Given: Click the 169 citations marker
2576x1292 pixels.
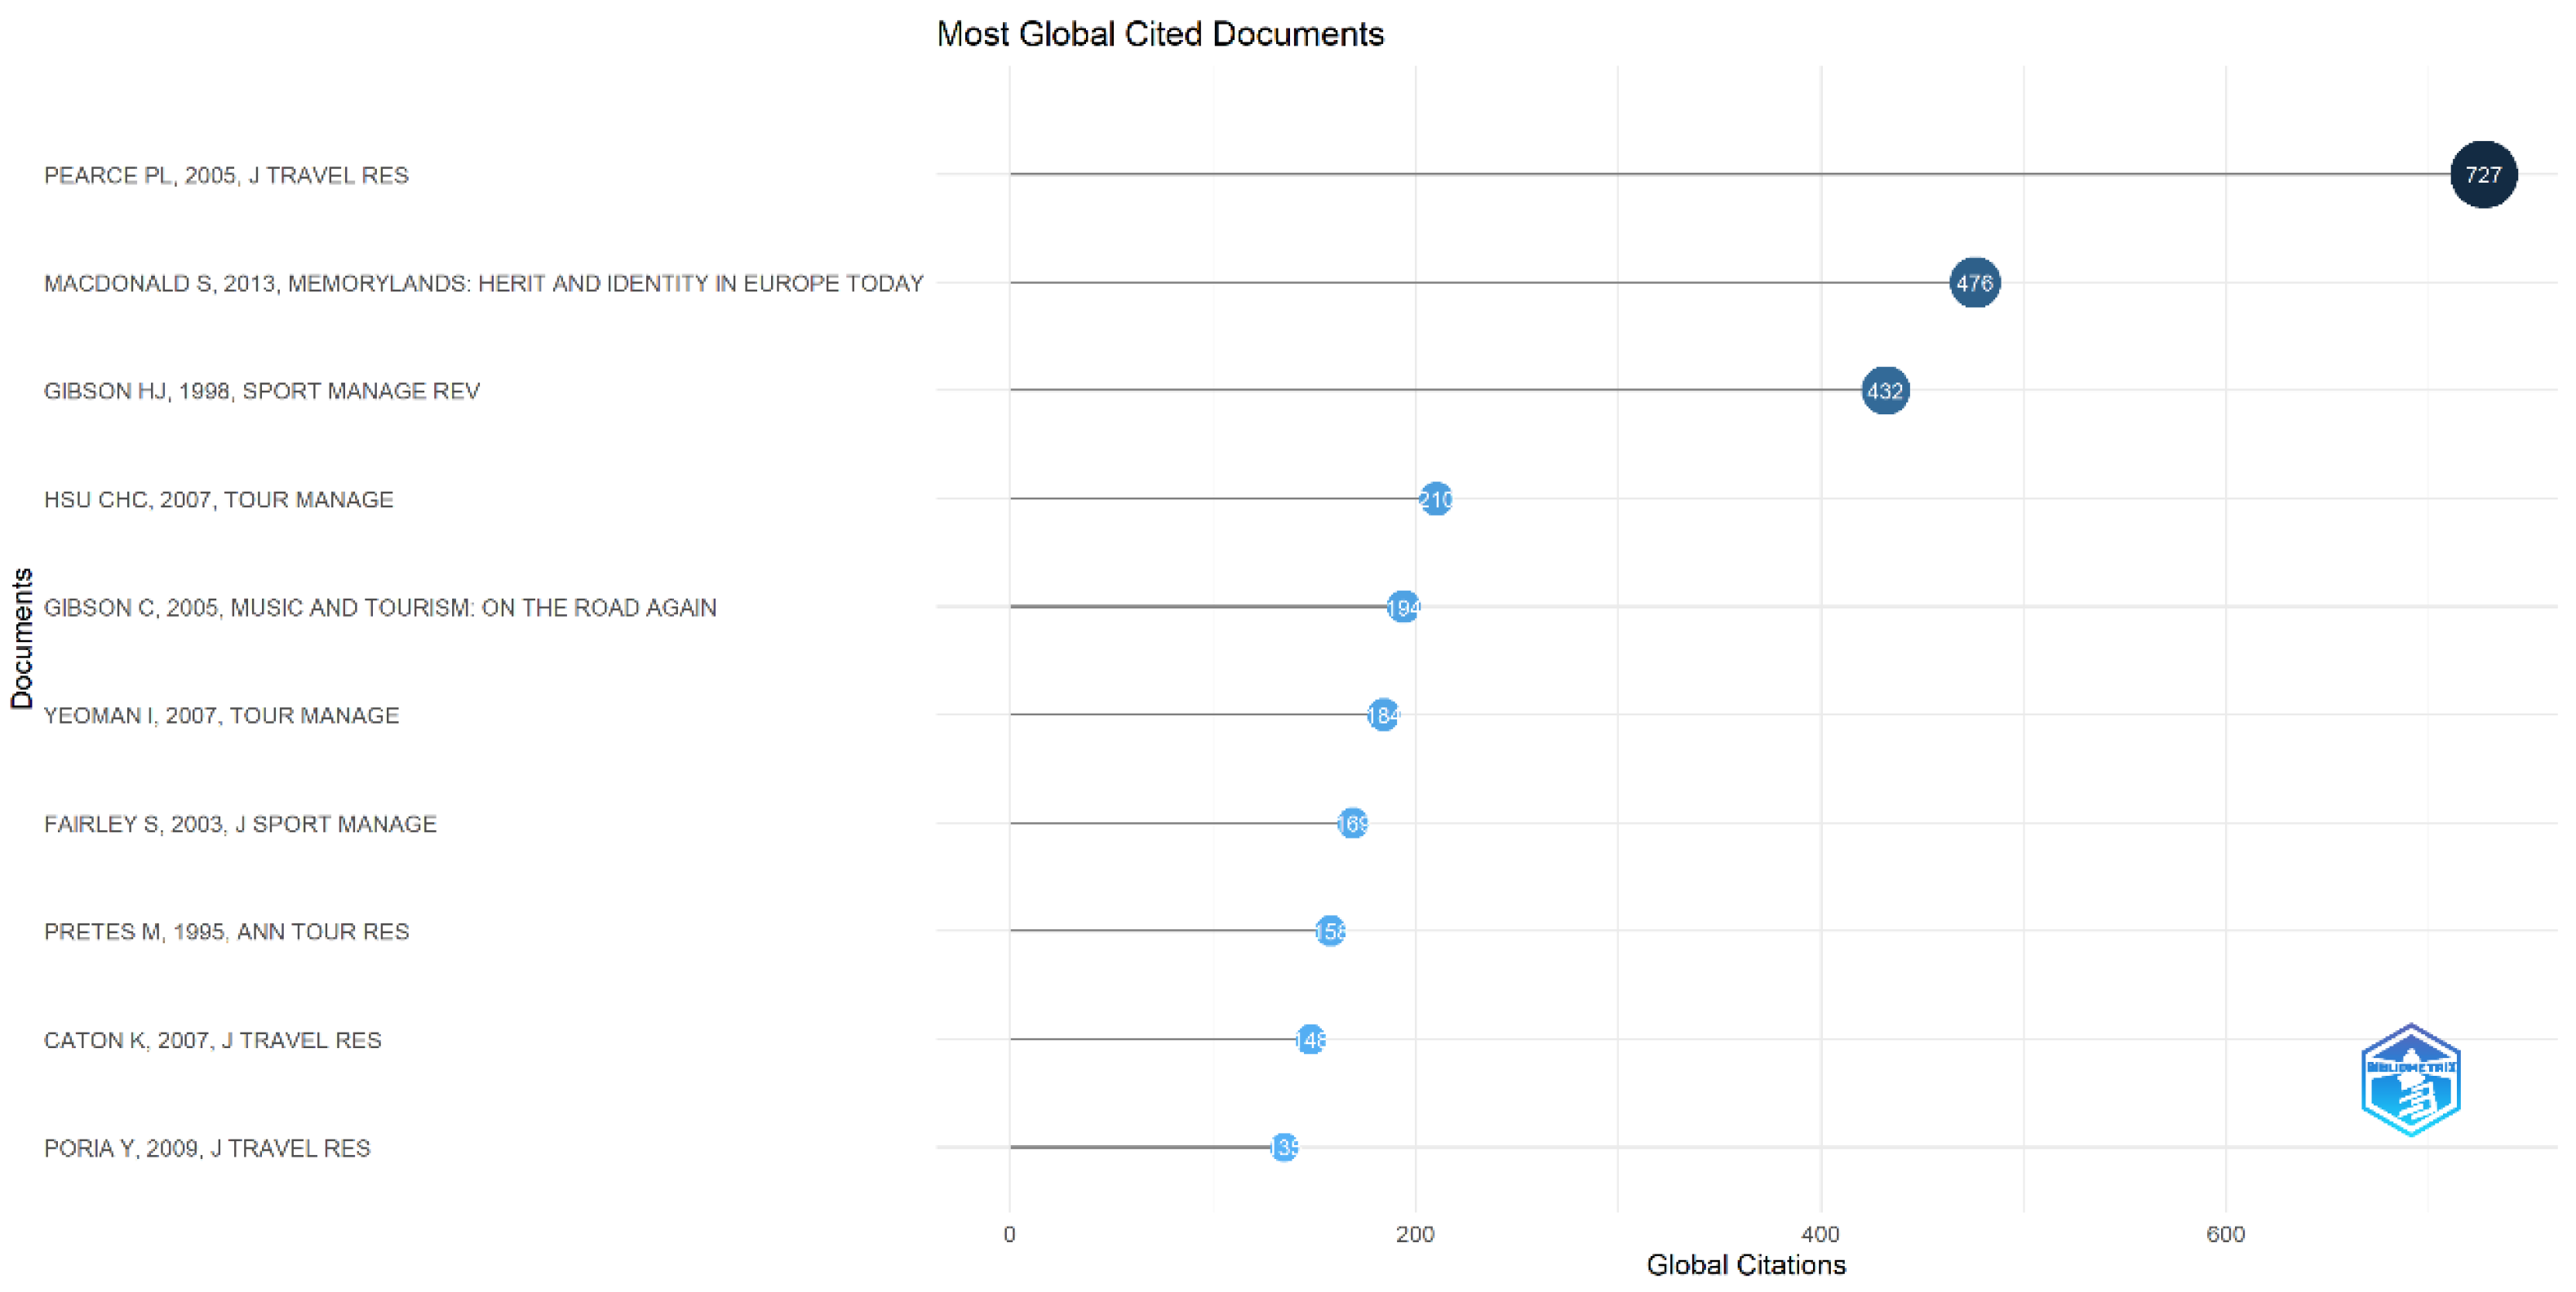Looking at the screenshot, I should pos(1352,823).
